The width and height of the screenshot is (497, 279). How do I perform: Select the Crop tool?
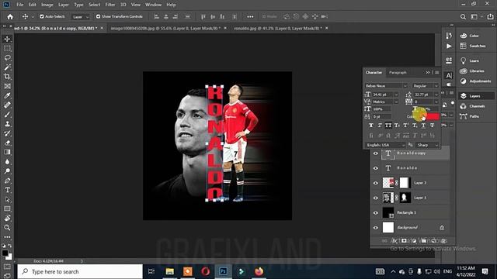coord(7,77)
